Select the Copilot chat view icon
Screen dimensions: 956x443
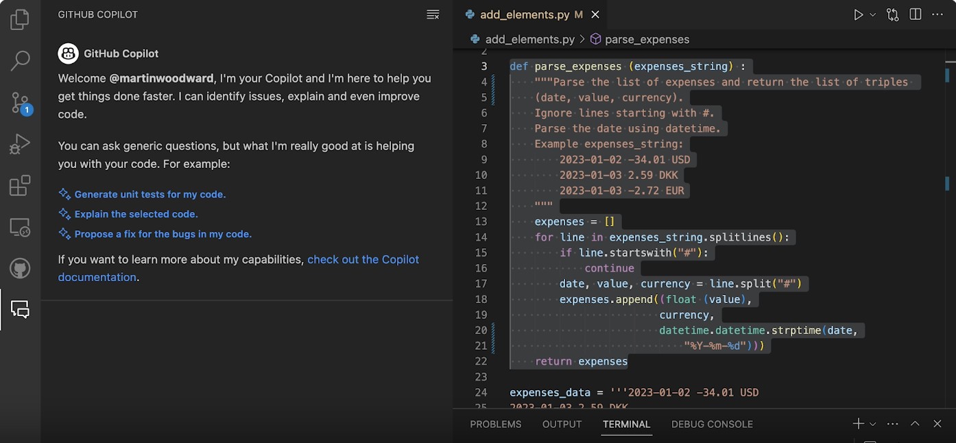pos(20,310)
